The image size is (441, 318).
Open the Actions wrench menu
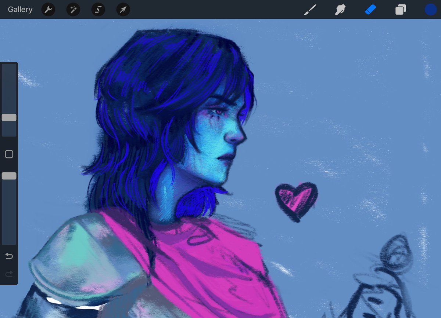coord(48,10)
